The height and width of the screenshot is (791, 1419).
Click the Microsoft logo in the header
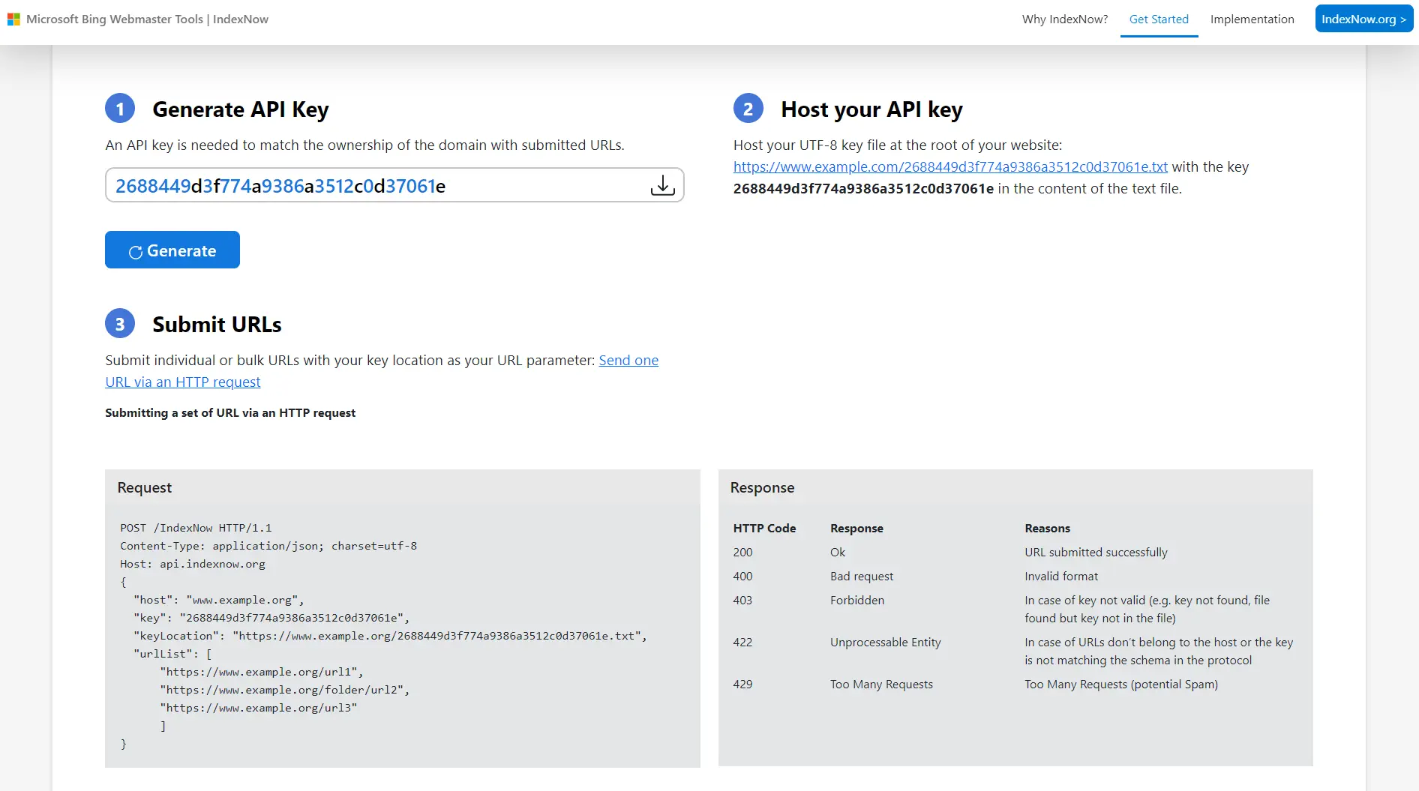(13, 19)
